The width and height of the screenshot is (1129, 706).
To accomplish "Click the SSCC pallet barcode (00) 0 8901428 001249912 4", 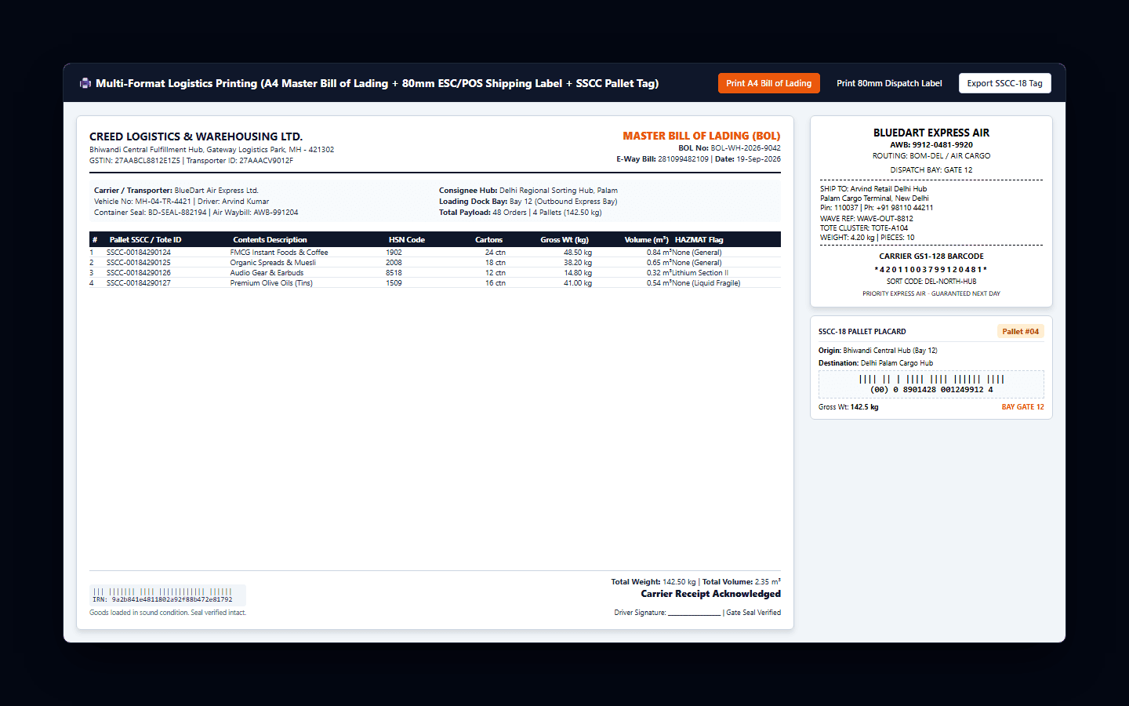I will (931, 384).
